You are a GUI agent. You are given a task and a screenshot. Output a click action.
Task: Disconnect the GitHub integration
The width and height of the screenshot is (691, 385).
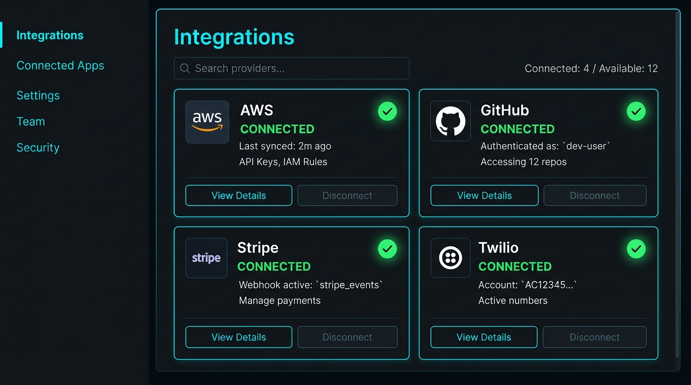pos(595,196)
